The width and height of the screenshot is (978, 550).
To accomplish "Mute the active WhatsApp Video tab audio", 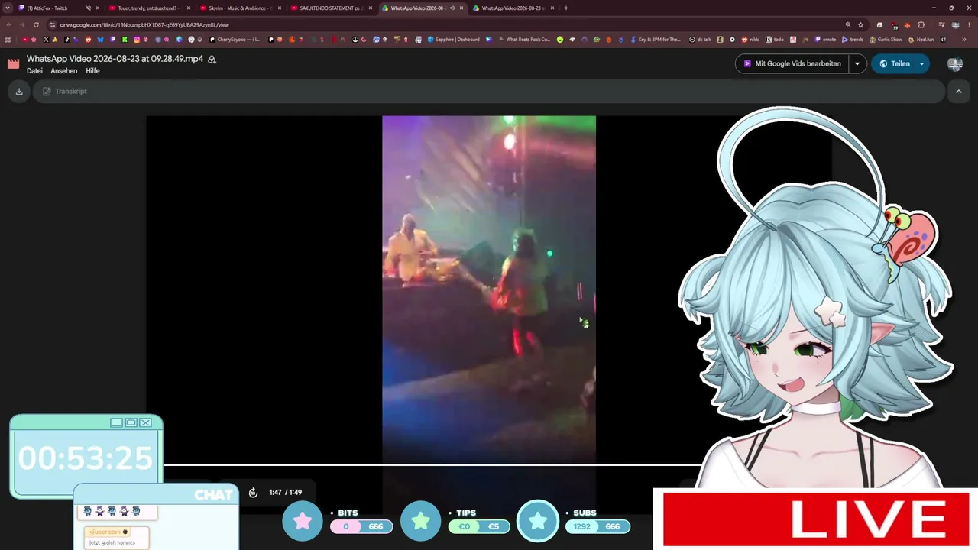I will (x=452, y=8).
